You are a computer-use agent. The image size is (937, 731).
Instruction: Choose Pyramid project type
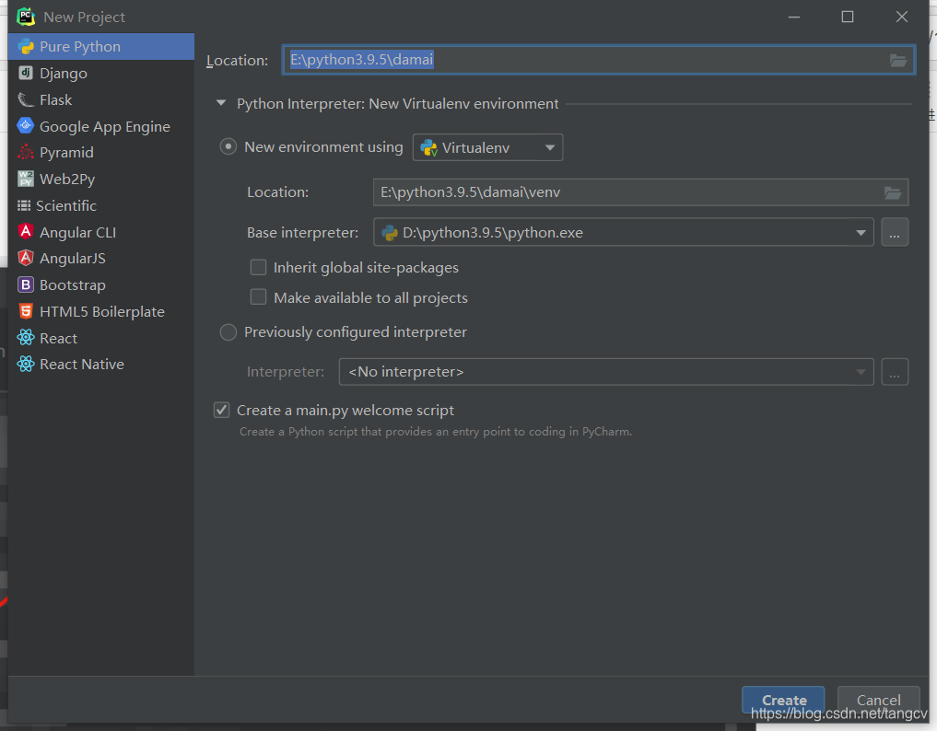(101, 152)
